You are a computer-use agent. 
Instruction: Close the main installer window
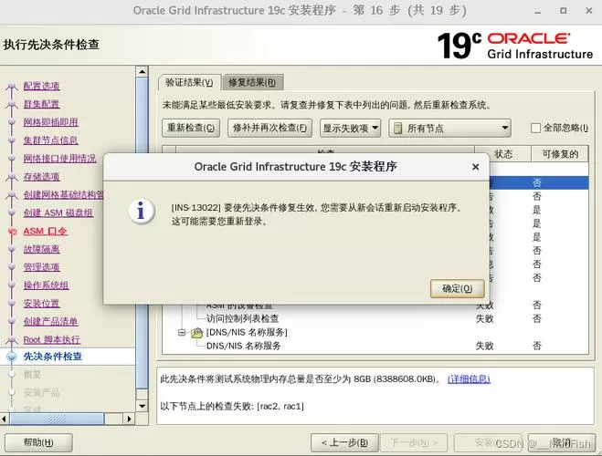[589, 11]
